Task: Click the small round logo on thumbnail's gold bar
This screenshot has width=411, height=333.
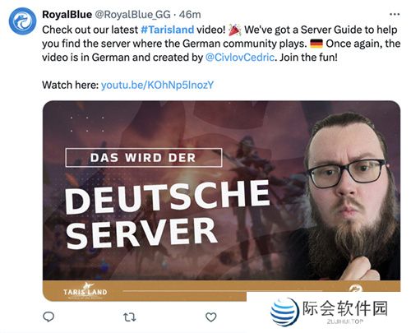Action: pyautogui.click(x=355, y=288)
